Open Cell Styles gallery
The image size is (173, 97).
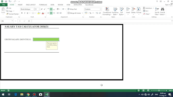[121, 11]
